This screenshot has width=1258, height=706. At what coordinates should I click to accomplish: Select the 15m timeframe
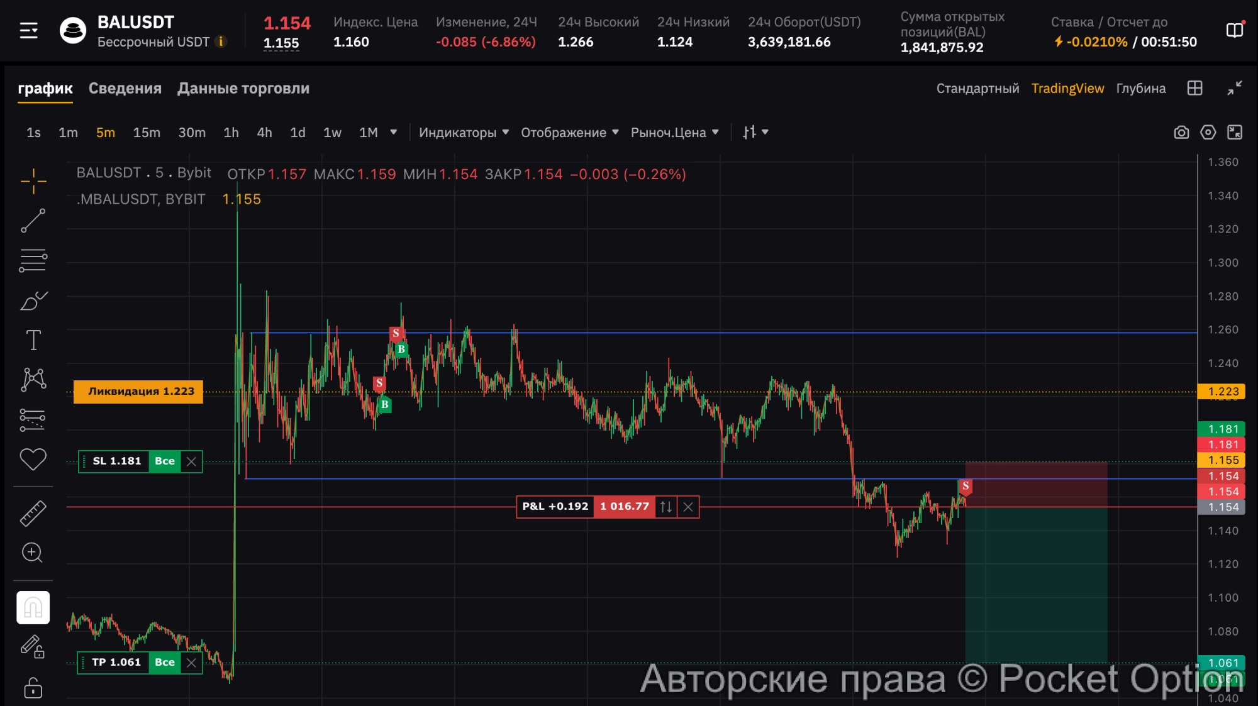pyautogui.click(x=146, y=132)
